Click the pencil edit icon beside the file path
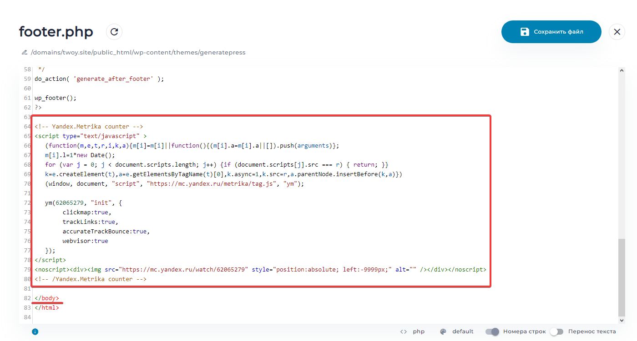The width and height of the screenshot is (637, 341). [25, 52]
